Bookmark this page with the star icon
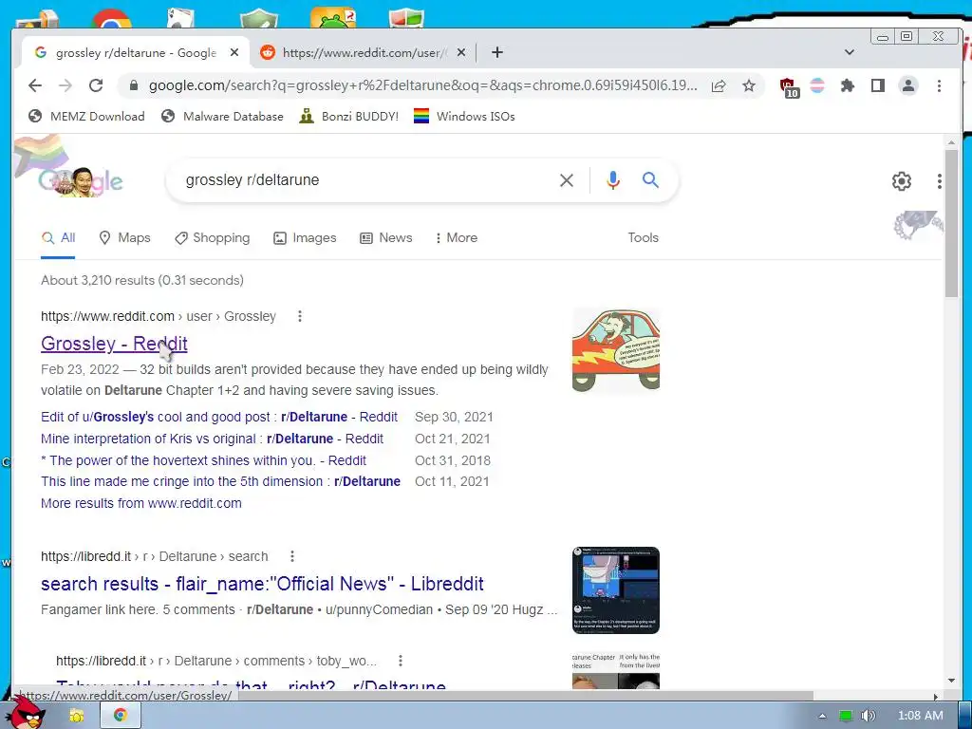This screenshot has height=729, width=972. tap(749, 85)
